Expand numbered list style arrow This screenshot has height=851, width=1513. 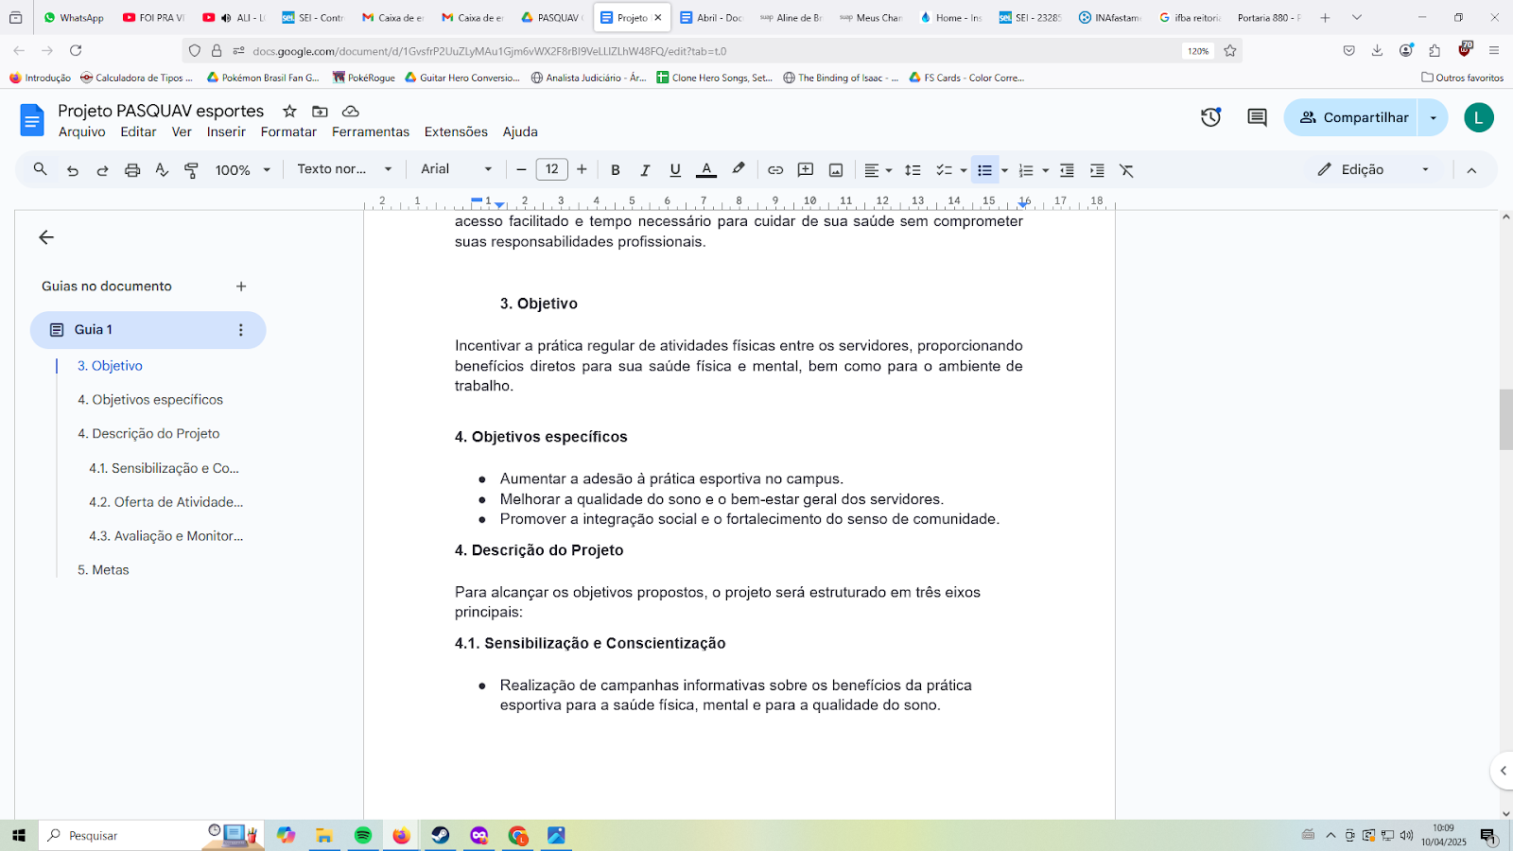point(1045,170)
